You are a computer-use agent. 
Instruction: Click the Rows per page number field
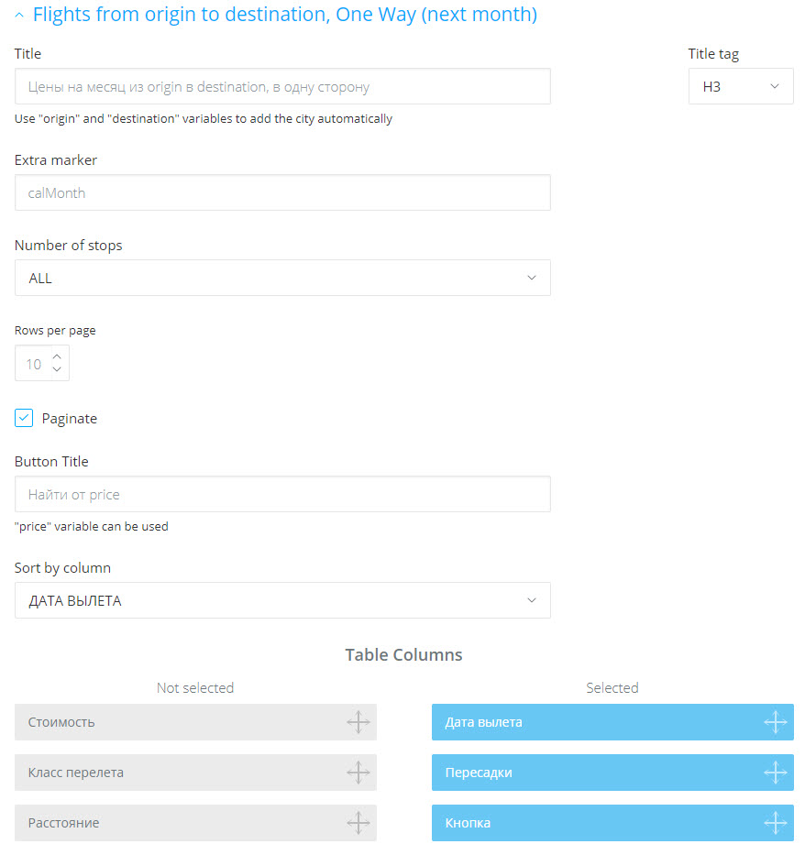pos(33,363)
